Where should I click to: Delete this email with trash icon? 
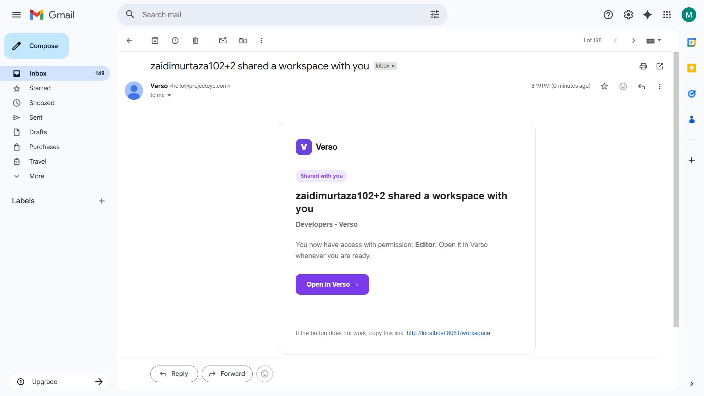point(195,41)
